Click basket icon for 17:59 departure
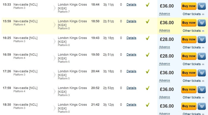 point(202,89)
